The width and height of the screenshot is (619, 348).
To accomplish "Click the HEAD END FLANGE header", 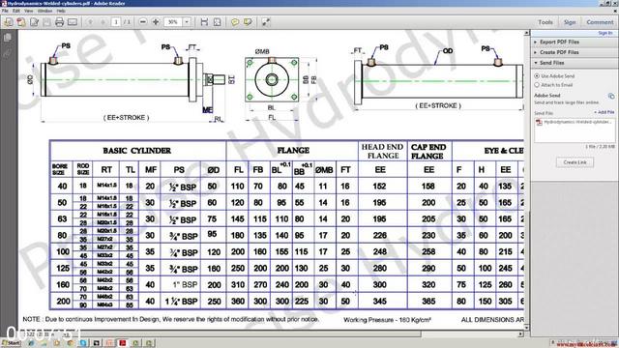I will [382, 151].
